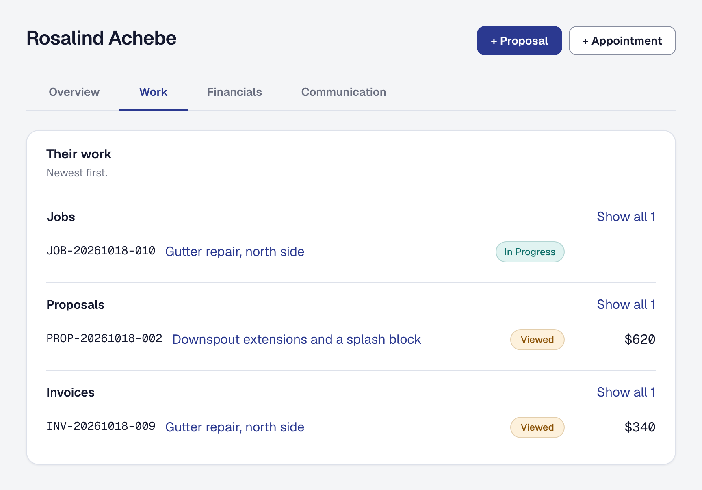Click the In Progress status badge
This screenshot has height=490, width=702.
tap(530, 252)
